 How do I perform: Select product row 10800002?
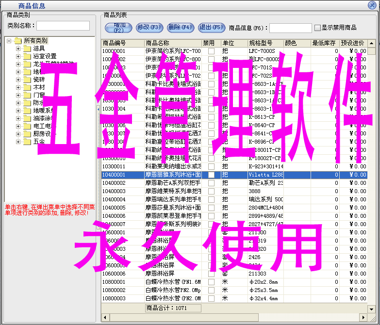point(234,291)
